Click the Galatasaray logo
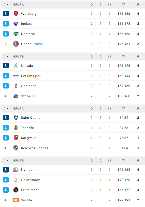 click(16, 180)
